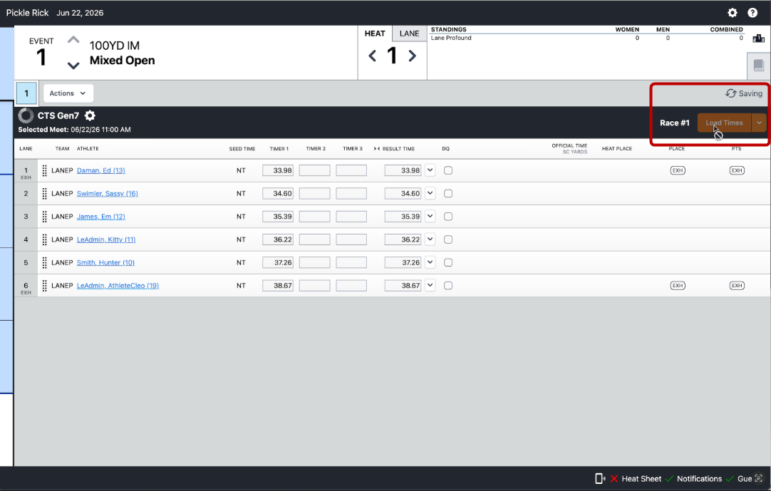The height and width of the screenshot is (491, 771).
Task: Open athlete link LeAdmin, Kitty (11)
Action: coord(106,239)
